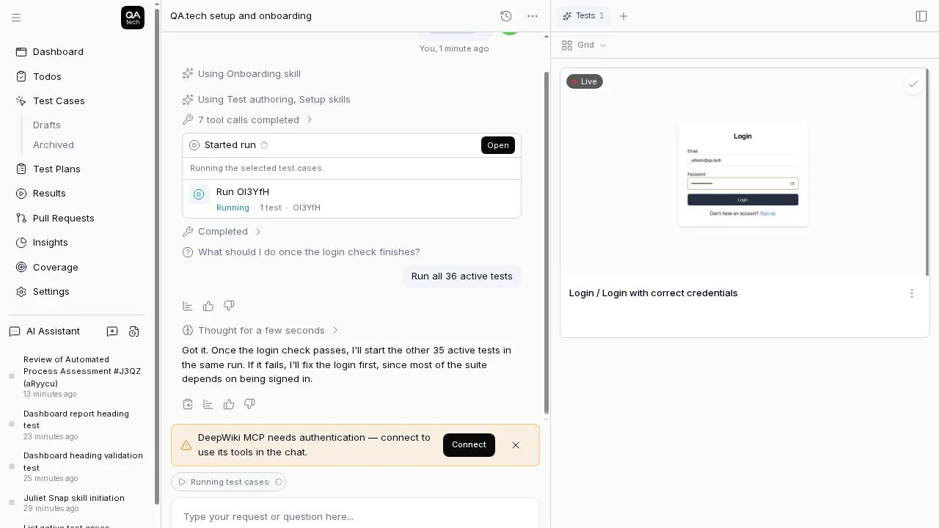Toggle the split panel layout icon

point(921,16)
